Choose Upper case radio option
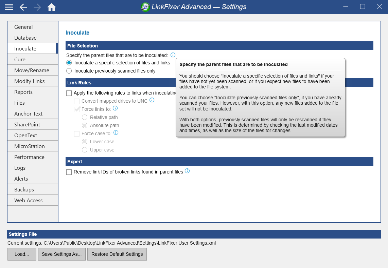 [x=85, y=150]
